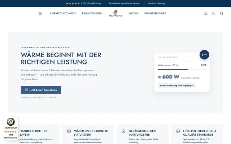Open the search magnifier icon
Image resolution: width=231 pixels, height=144 pixels.
205,13
